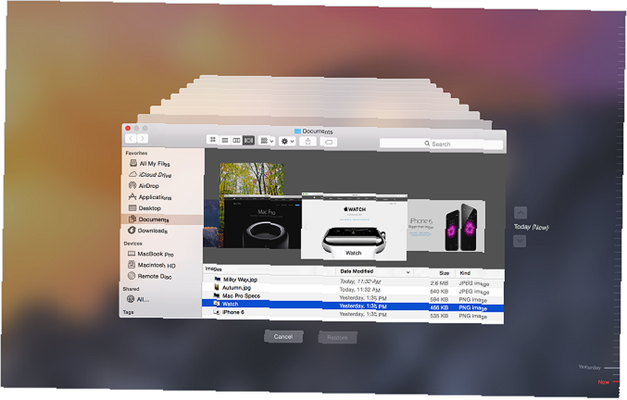Open the Arrange items dropdown
Screen dimensions: 627x400
pyautogui.click(x=266, y=141)
